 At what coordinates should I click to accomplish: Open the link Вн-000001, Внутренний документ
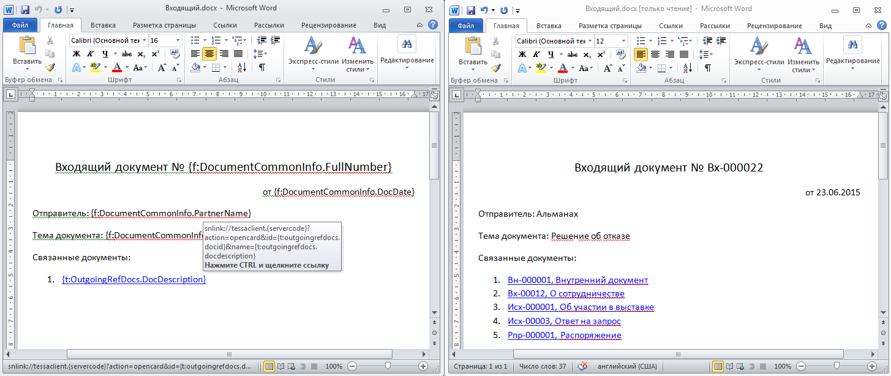pyautogui.click(x=577, y=280)
